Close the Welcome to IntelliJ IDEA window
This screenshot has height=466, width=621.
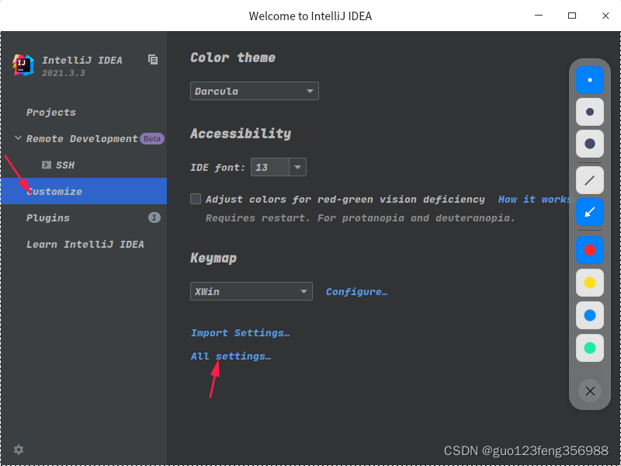[x=605, y=16]
